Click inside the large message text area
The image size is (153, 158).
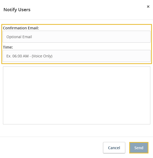click(x=77, y=95)
